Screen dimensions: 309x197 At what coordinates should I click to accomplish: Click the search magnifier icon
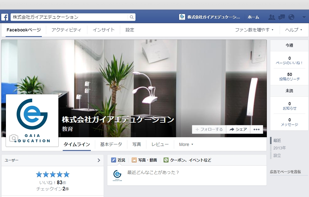(x=132, y=17)
